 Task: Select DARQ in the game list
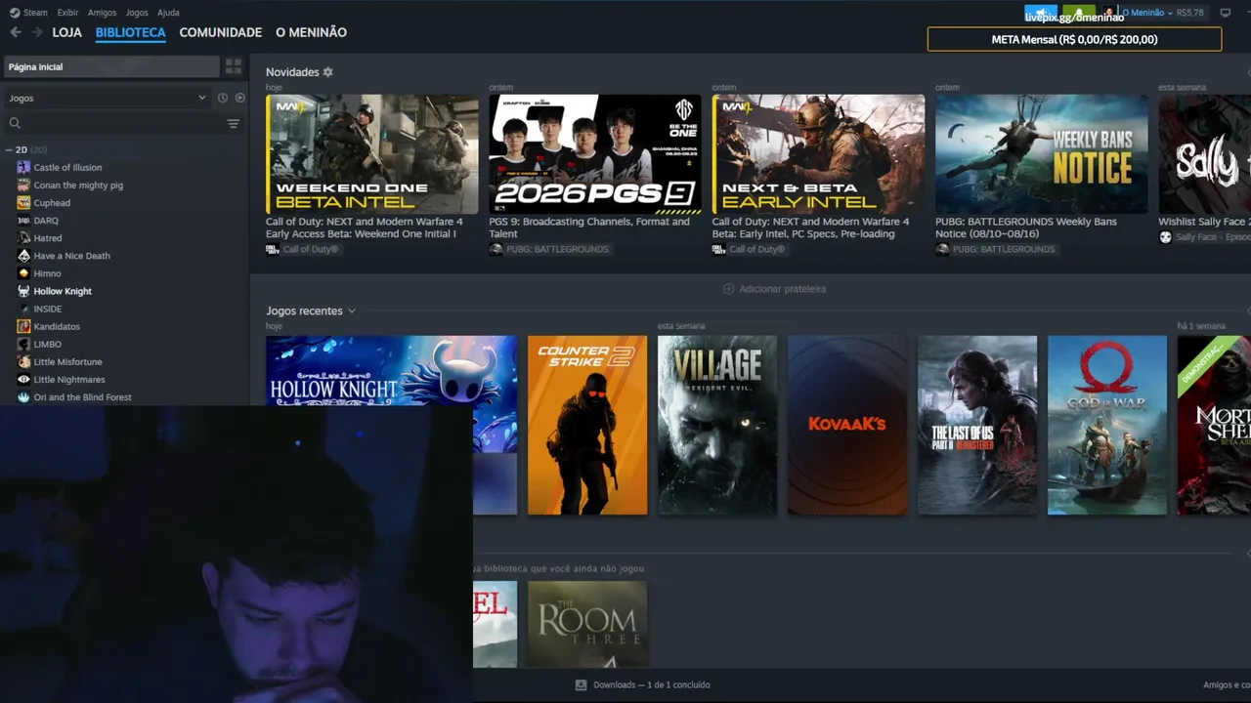[46, 221]
